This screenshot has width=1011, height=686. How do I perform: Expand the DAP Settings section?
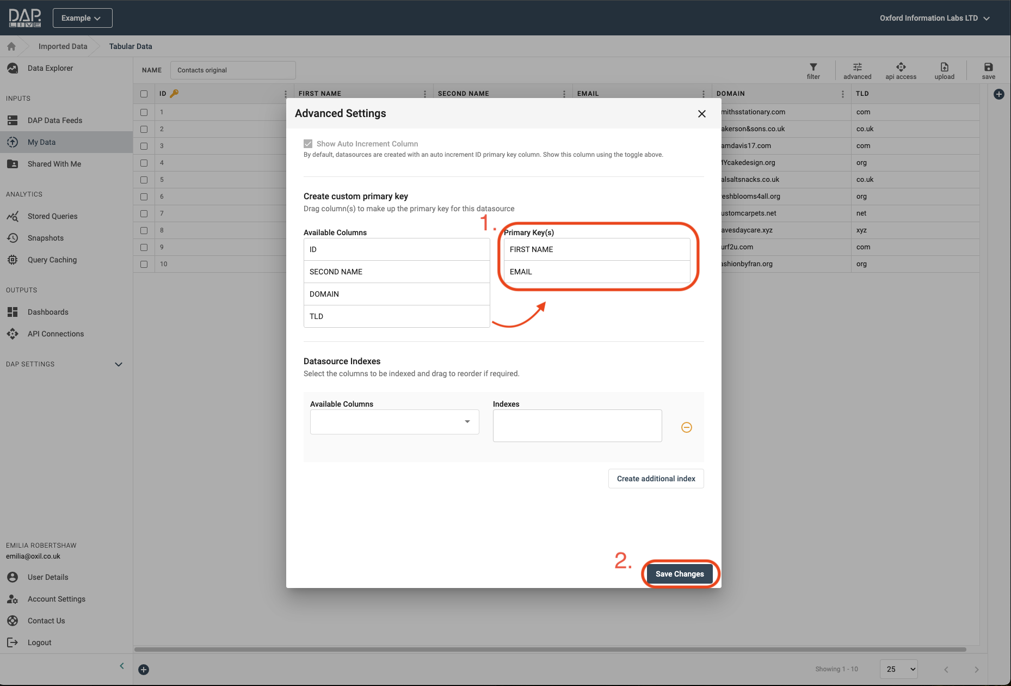pos(119,364)
